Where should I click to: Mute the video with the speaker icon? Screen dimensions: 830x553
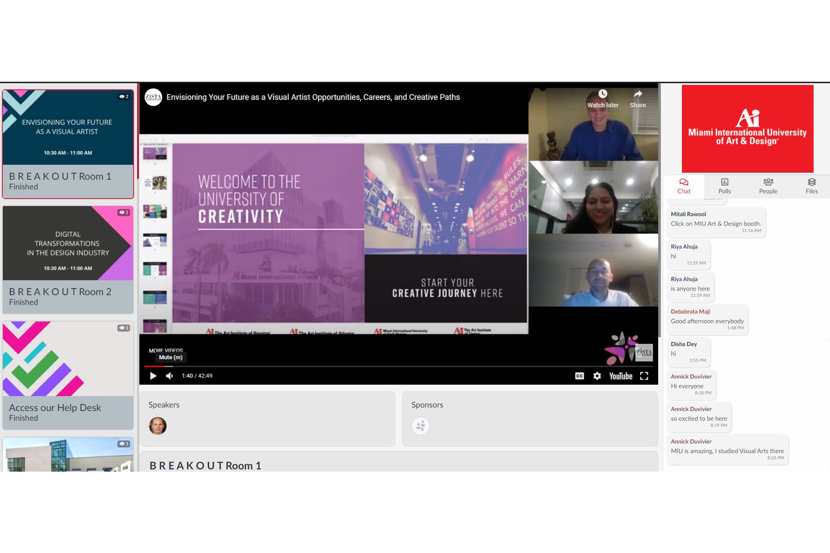169,376
